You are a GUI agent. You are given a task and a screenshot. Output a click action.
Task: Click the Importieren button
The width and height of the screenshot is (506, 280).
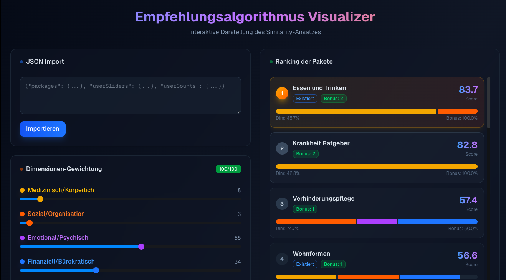click(43, 129)
